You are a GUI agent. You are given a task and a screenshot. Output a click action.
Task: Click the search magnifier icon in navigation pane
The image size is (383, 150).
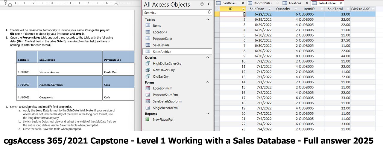tap(209, 13)
